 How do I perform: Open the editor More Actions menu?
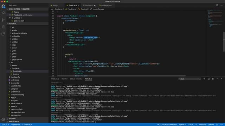click(x=221, y=5)
